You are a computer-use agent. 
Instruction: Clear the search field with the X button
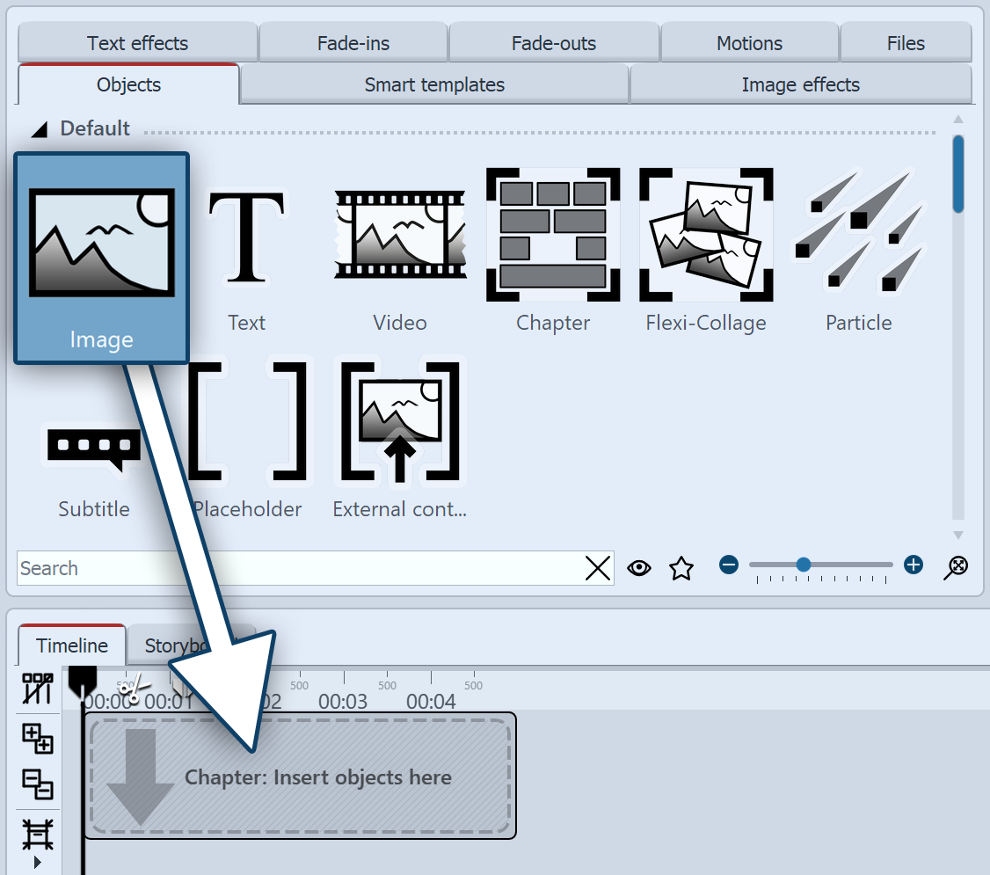click(598, 568)
